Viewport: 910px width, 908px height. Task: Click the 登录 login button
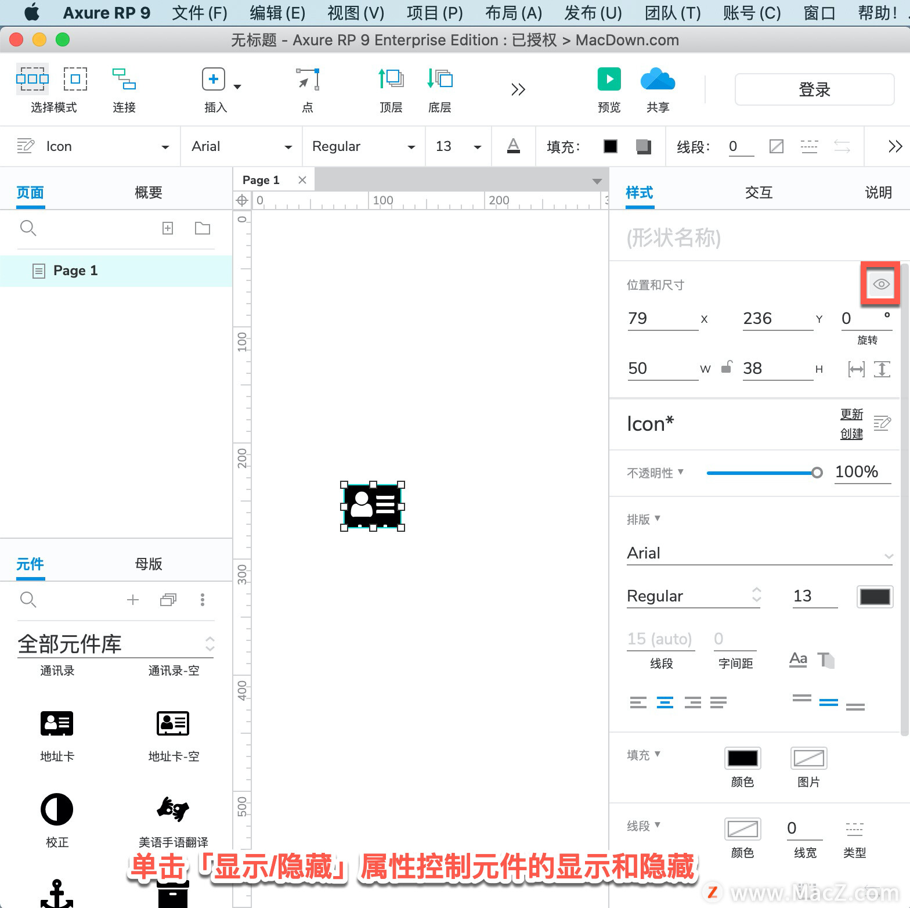coord(814,89)
